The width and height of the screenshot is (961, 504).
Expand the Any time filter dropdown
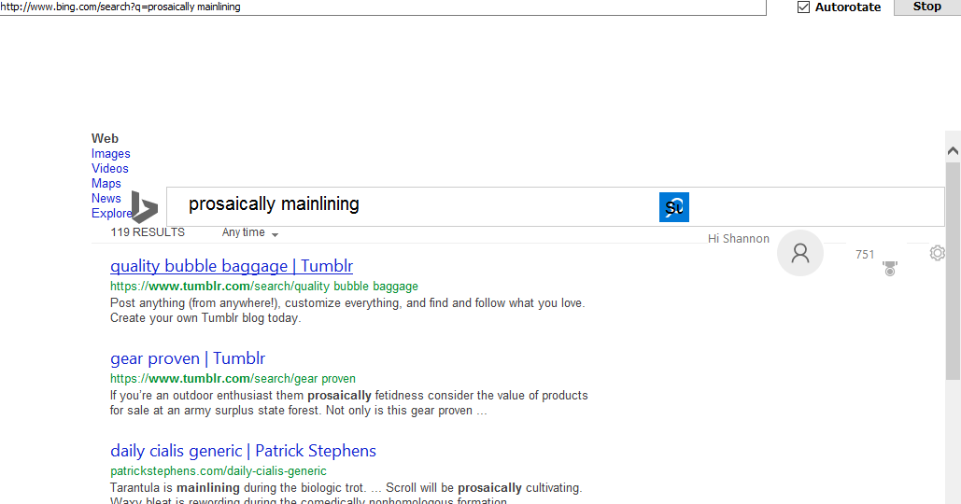click(250, 232)
